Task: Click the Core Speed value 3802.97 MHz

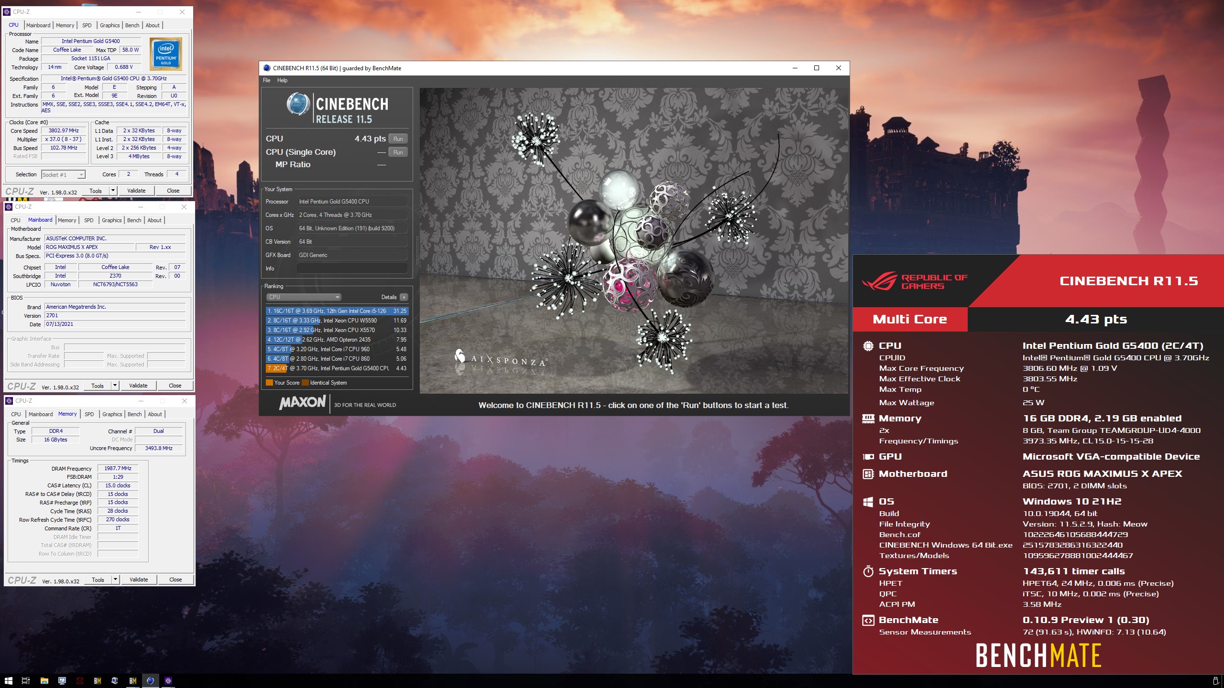Action: pyautogui.click(x=64, y=130)
